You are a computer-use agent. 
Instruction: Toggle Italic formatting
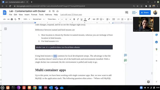78,19
